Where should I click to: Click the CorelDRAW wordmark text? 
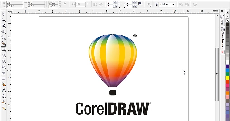tap(113, 109)
